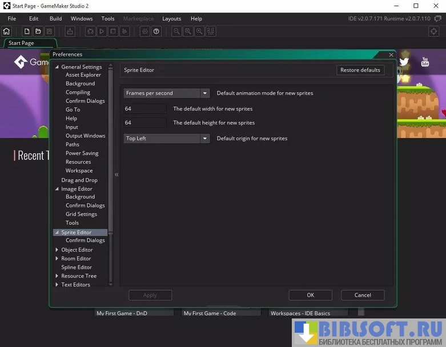Click the New Project file icon

[26, 31]
